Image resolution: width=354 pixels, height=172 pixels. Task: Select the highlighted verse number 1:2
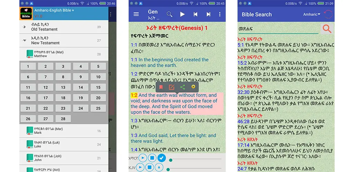[x=134, y=95]
